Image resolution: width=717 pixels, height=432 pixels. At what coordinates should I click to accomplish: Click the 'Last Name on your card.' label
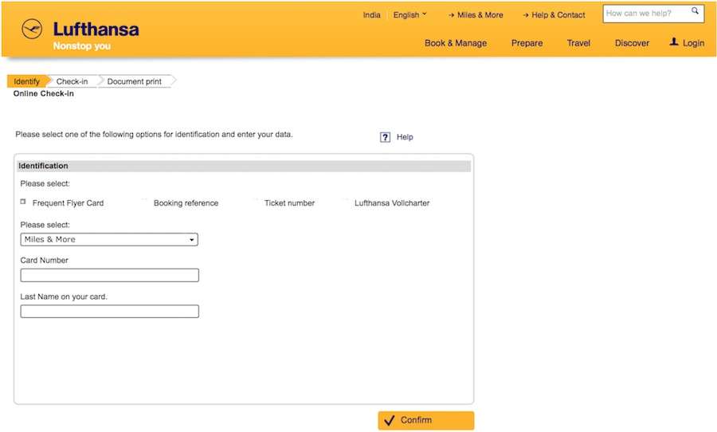coord(64,297)
